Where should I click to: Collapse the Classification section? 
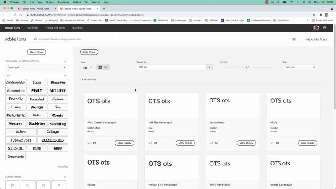[65, 177]
